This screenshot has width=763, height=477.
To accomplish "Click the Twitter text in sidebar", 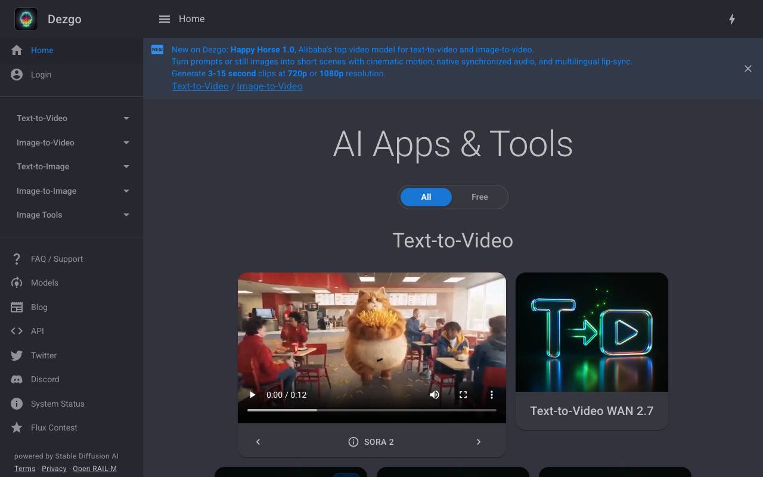I will coord(44,355).
